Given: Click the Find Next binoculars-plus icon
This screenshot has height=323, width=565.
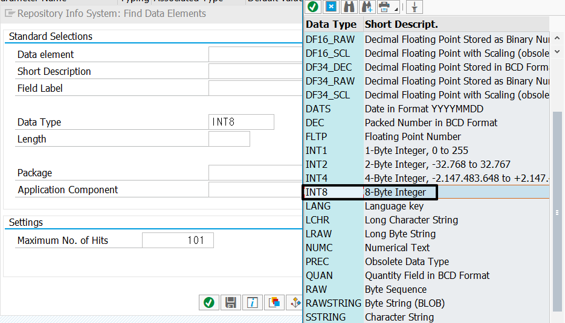Looking at the screenshot, I should coord(366,7).
